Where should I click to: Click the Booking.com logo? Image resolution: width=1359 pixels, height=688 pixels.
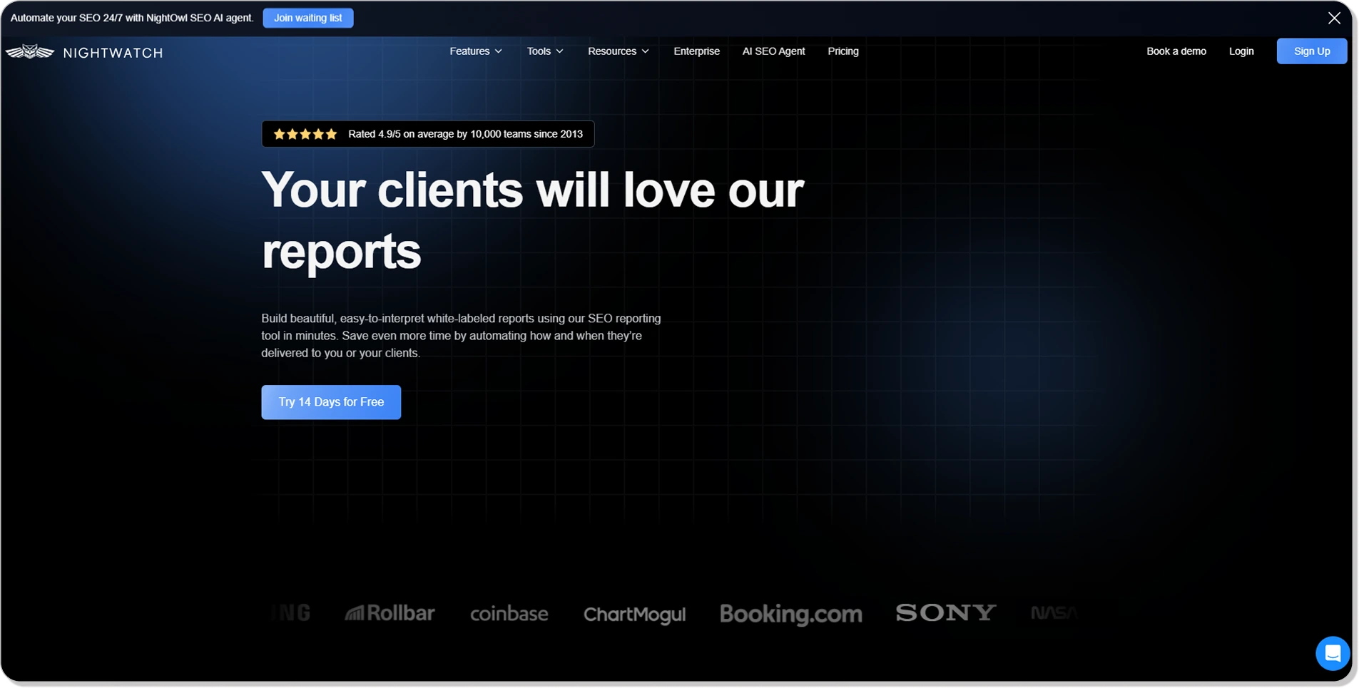coord(790,613)
